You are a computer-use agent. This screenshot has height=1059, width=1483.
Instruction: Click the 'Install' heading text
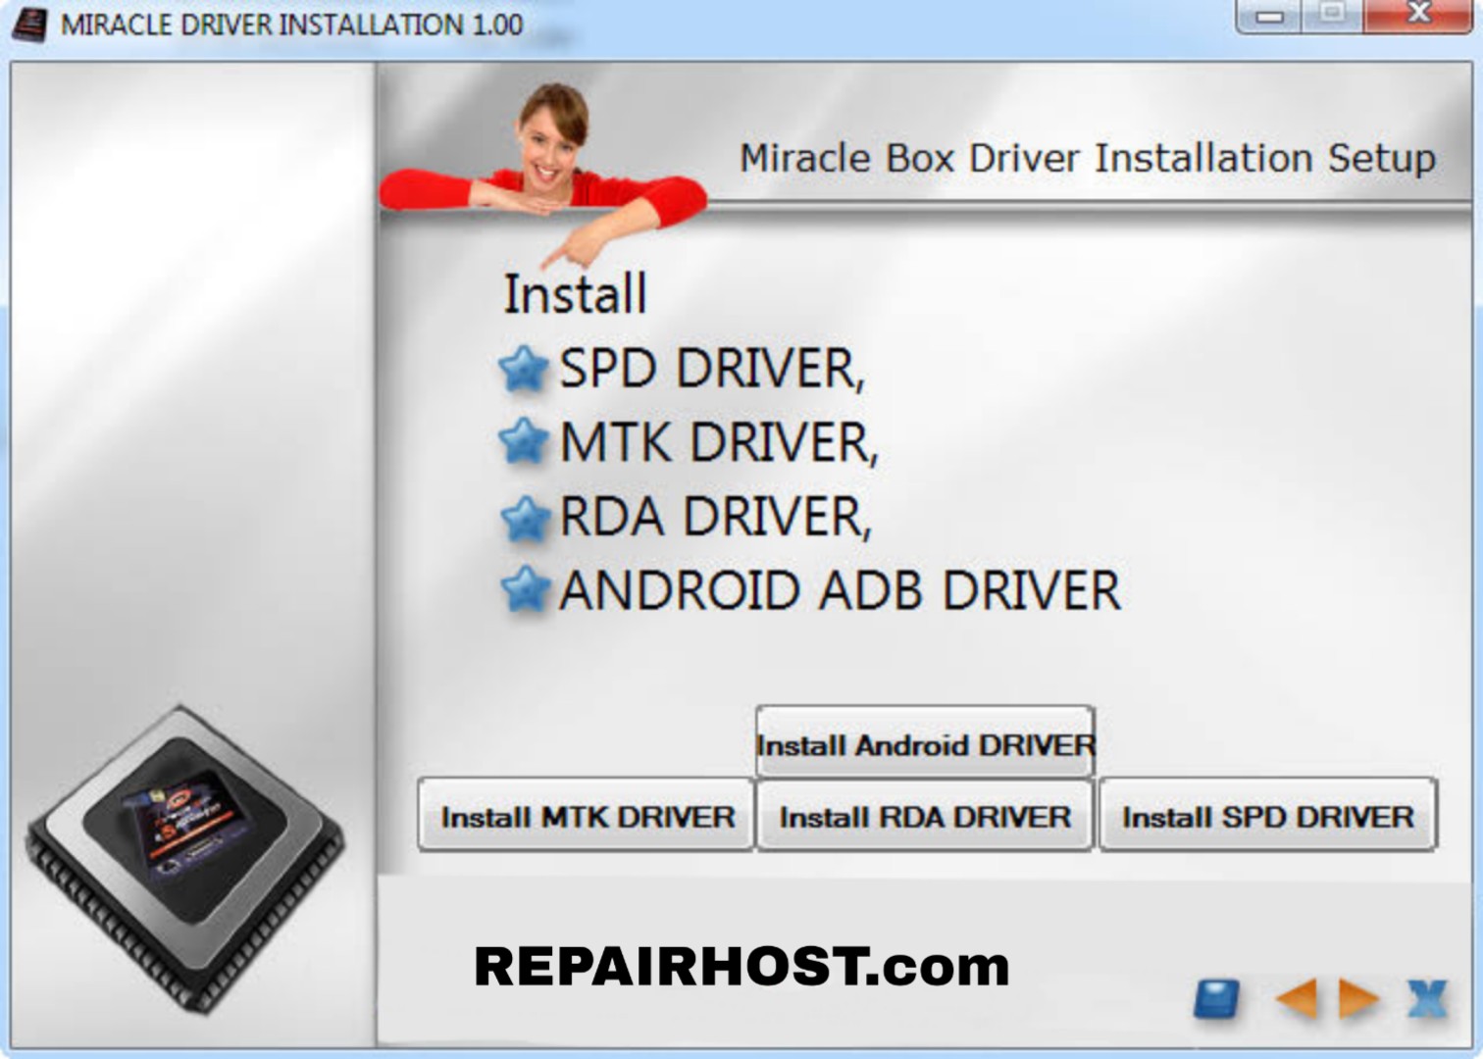pos(575,293)
